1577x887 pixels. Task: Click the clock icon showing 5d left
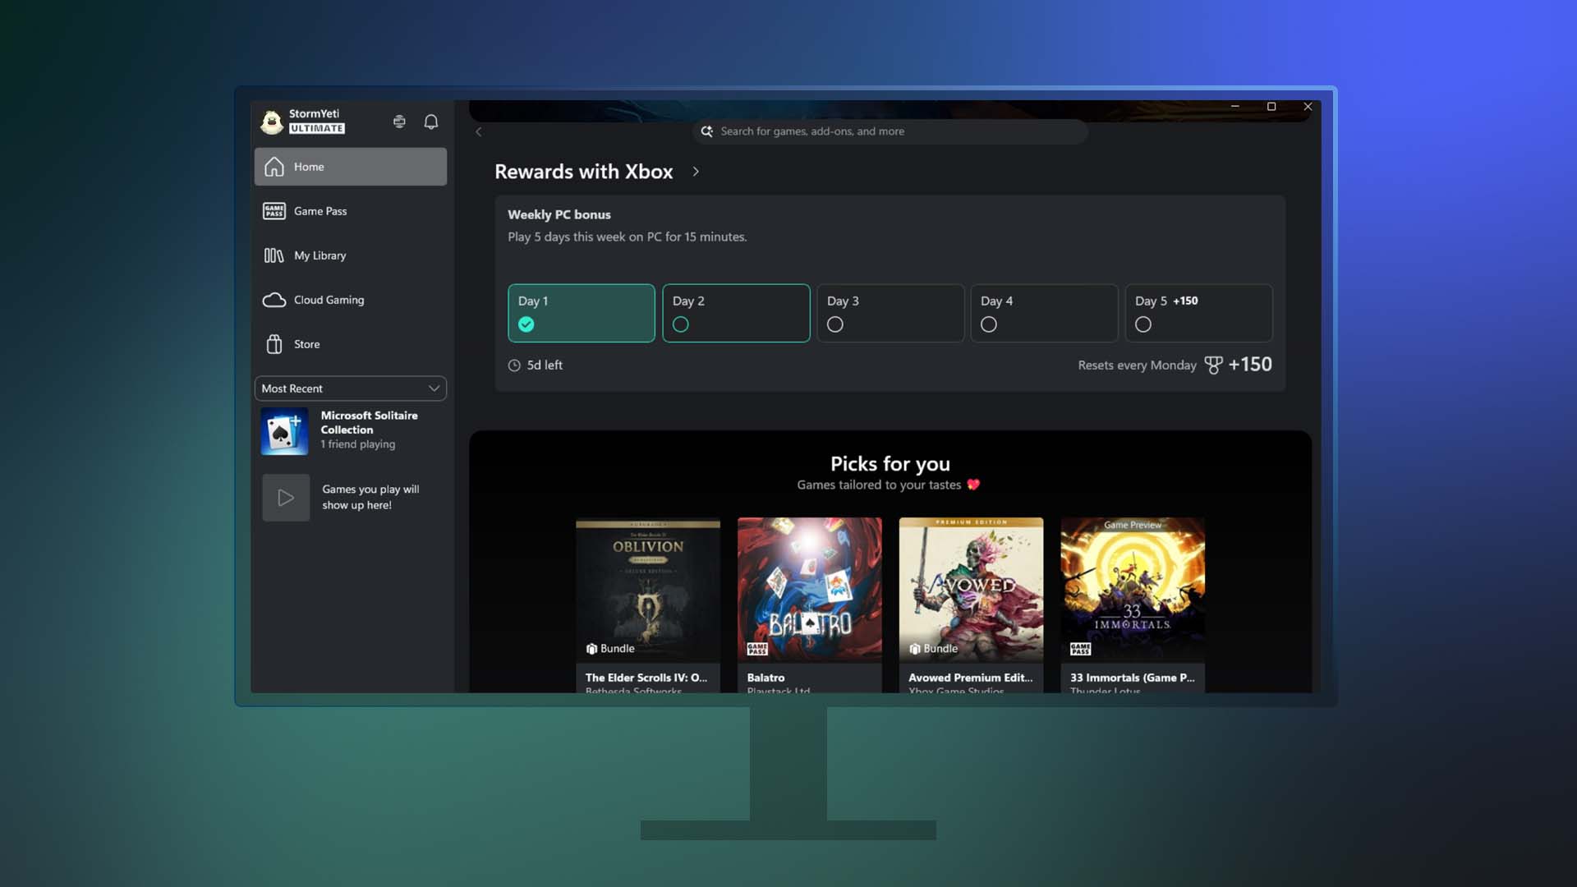coord(514,365)
